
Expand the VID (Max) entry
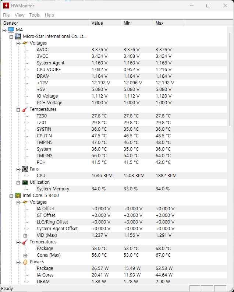tap(25, 236)
